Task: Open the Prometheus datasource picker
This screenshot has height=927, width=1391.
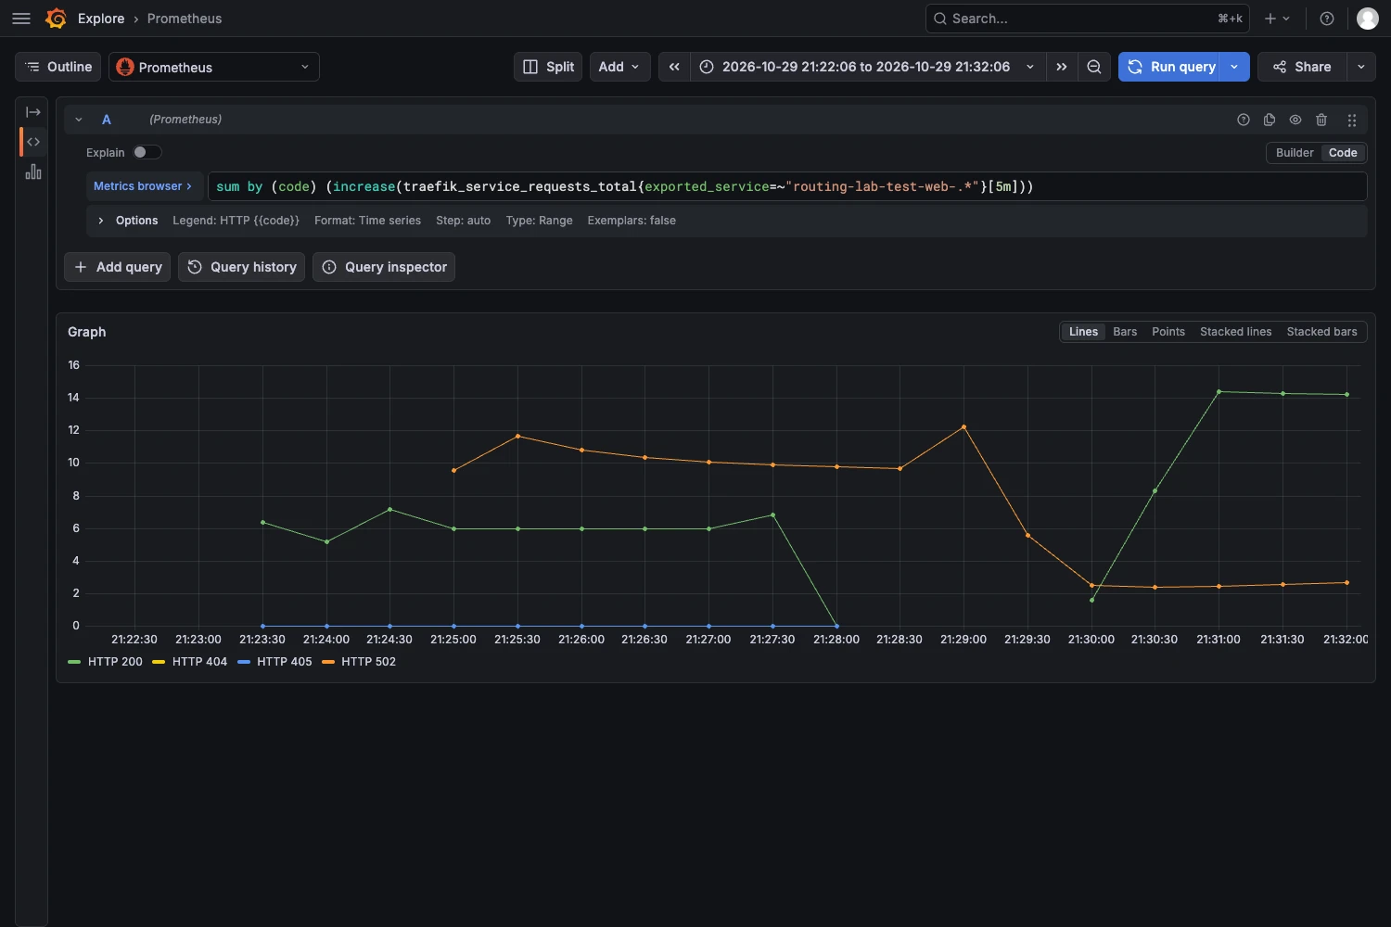Action: pyautogui.click(x=214, y=67)
